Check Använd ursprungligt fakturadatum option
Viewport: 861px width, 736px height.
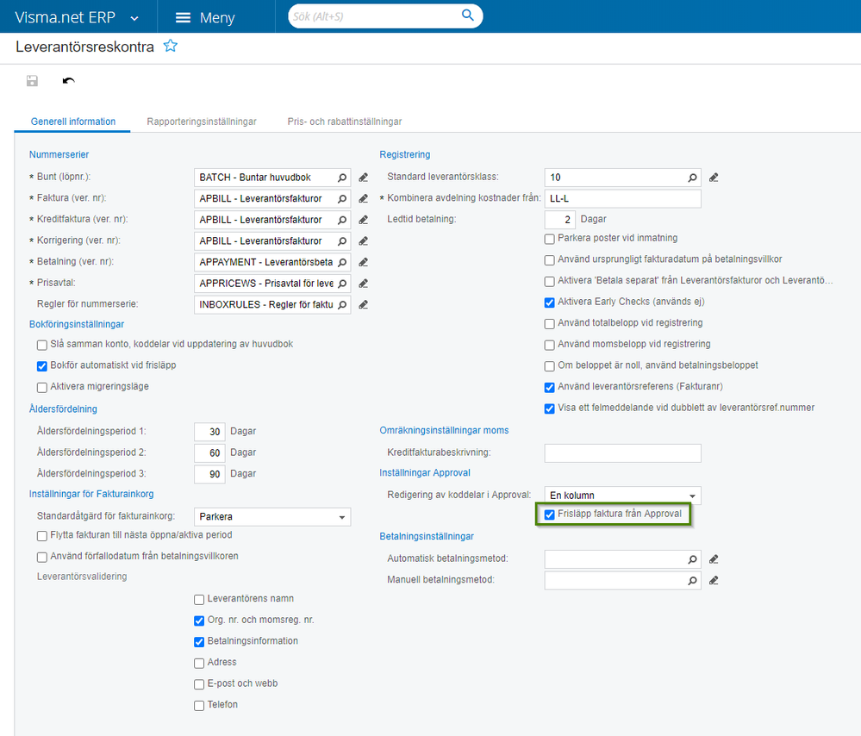[x=549, y=260]
